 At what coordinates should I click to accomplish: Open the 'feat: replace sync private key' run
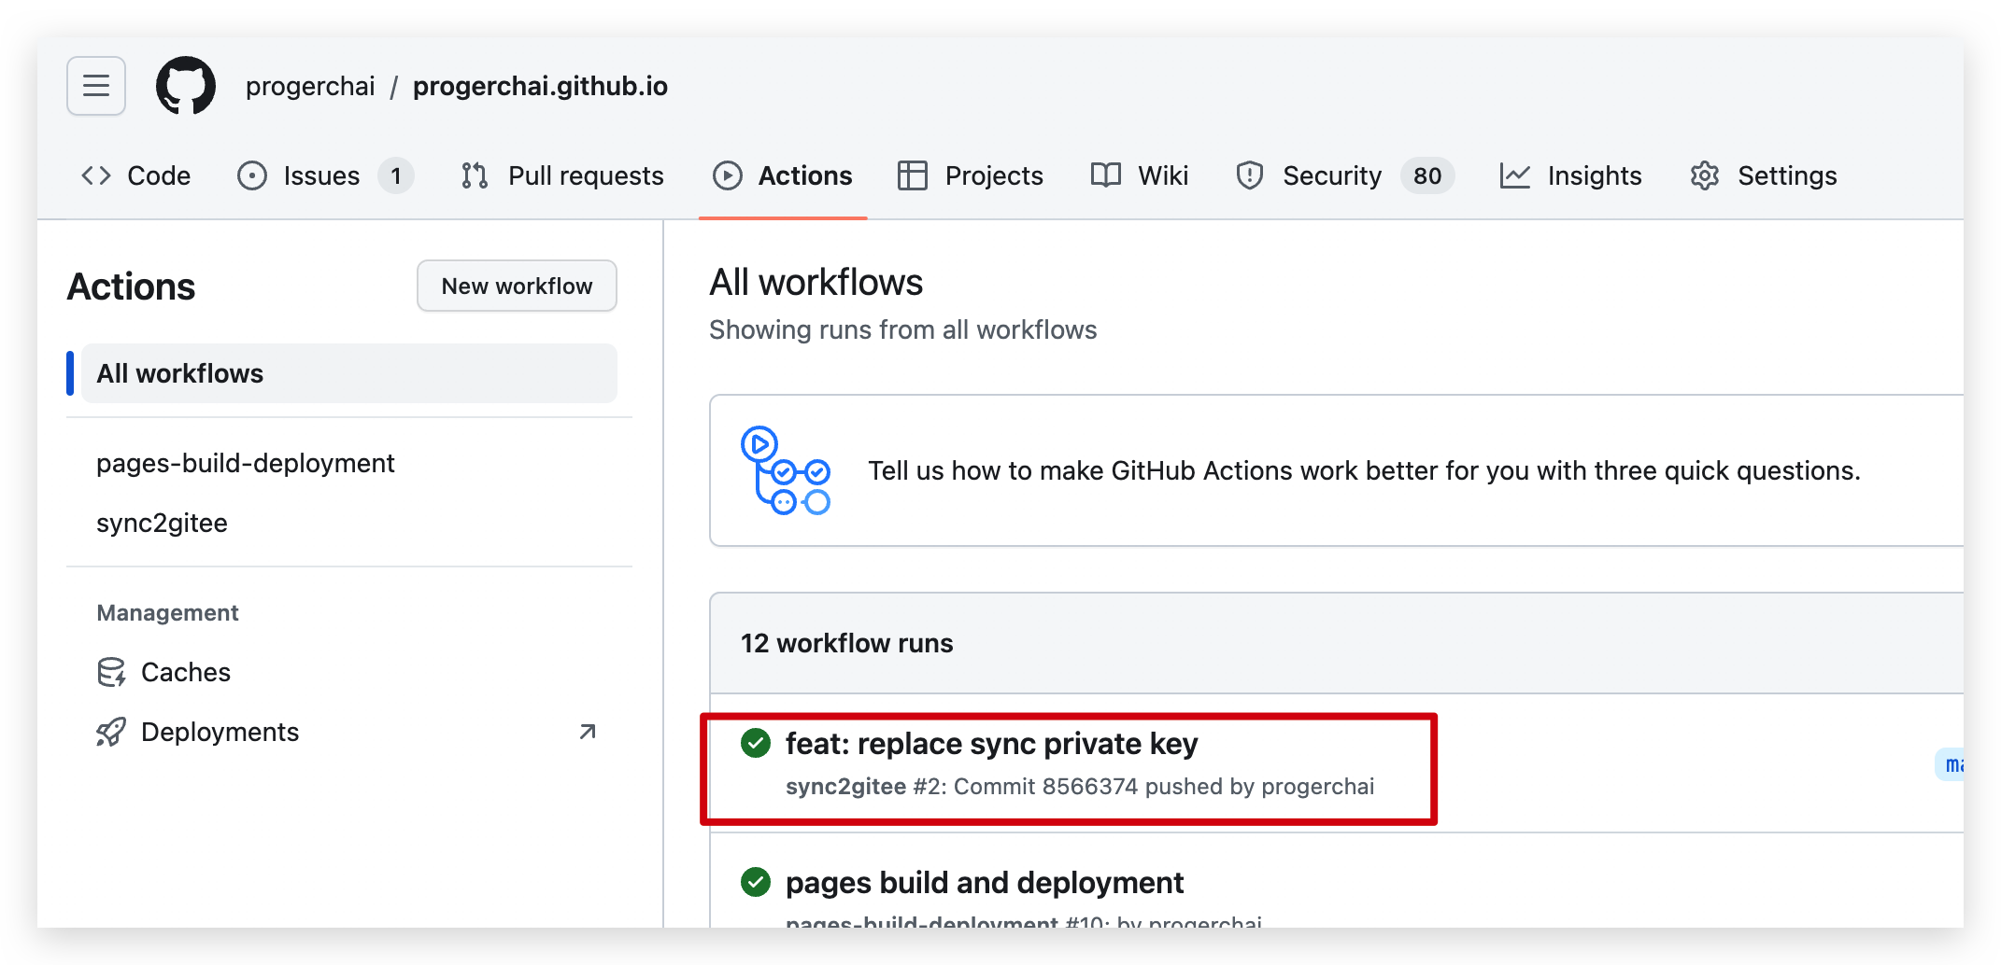click(x=991, y=743)
